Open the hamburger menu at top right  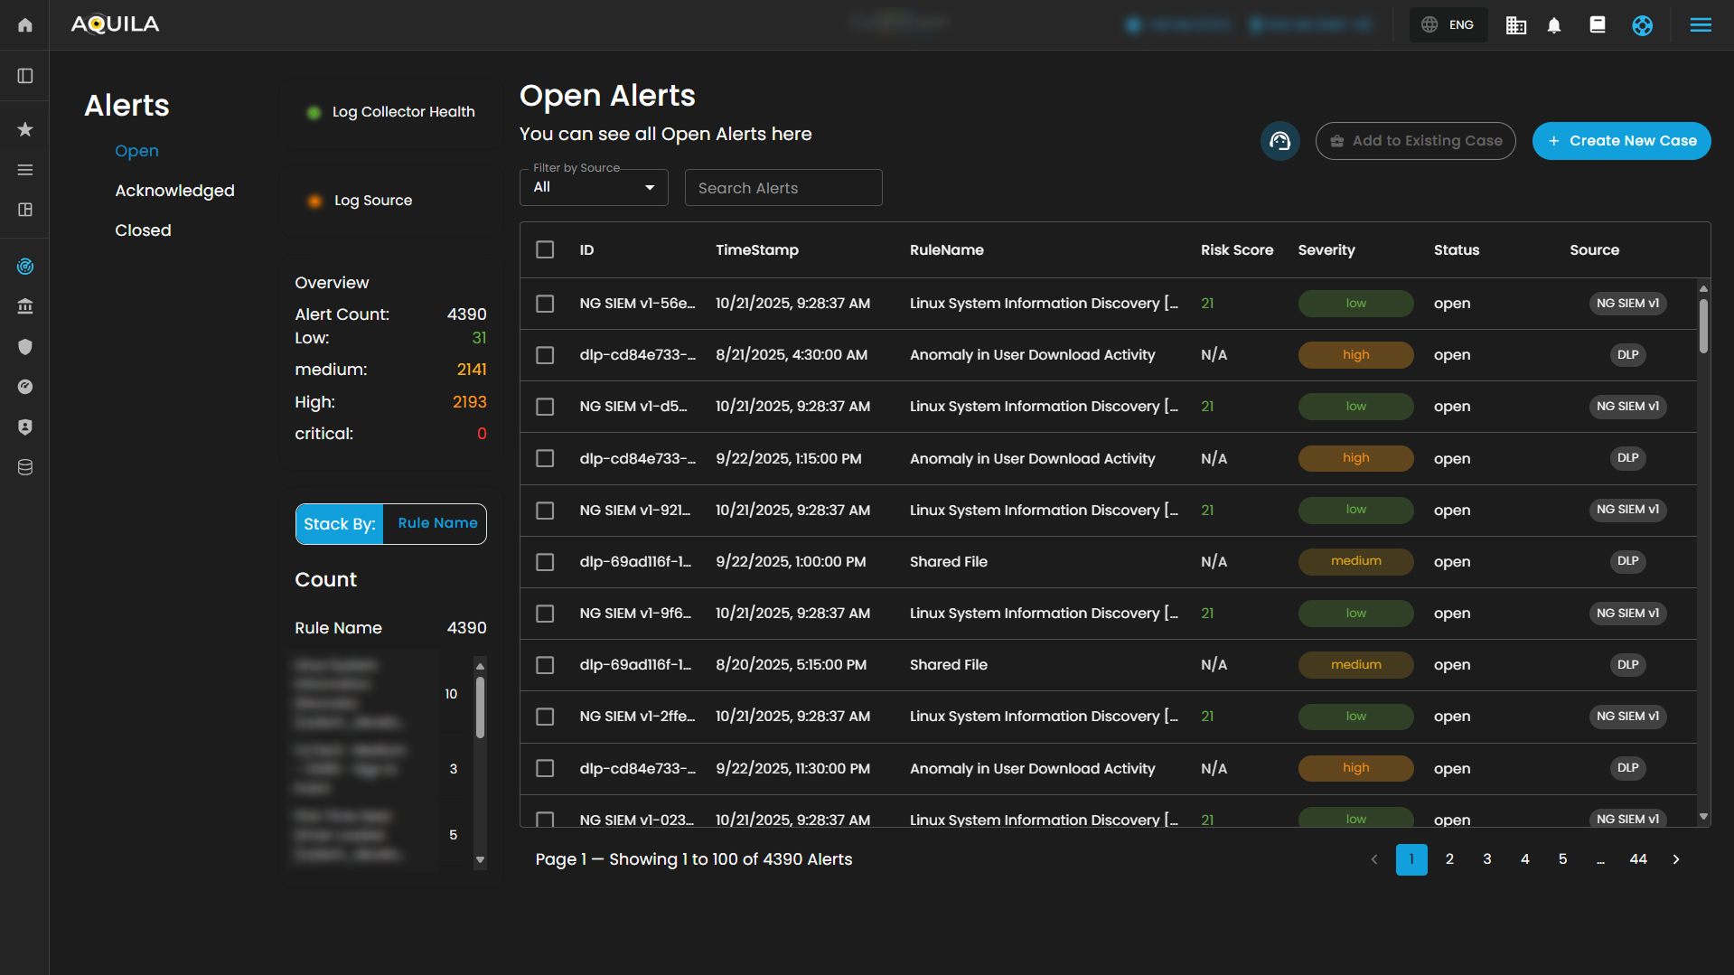pos(1700,25)
